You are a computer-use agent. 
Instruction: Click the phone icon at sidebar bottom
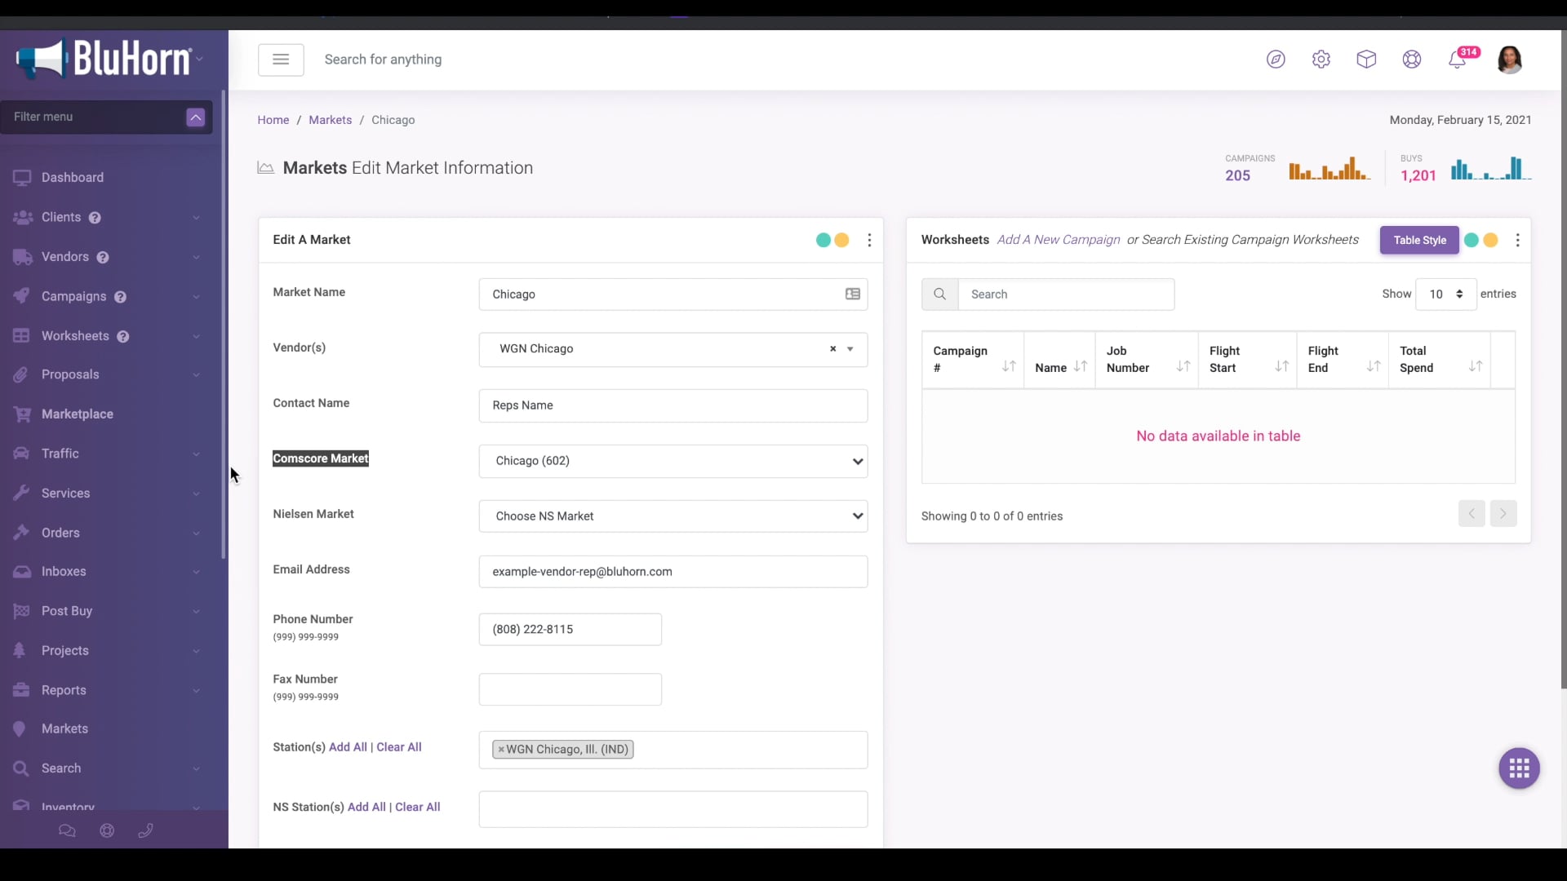tap(146, 830)
